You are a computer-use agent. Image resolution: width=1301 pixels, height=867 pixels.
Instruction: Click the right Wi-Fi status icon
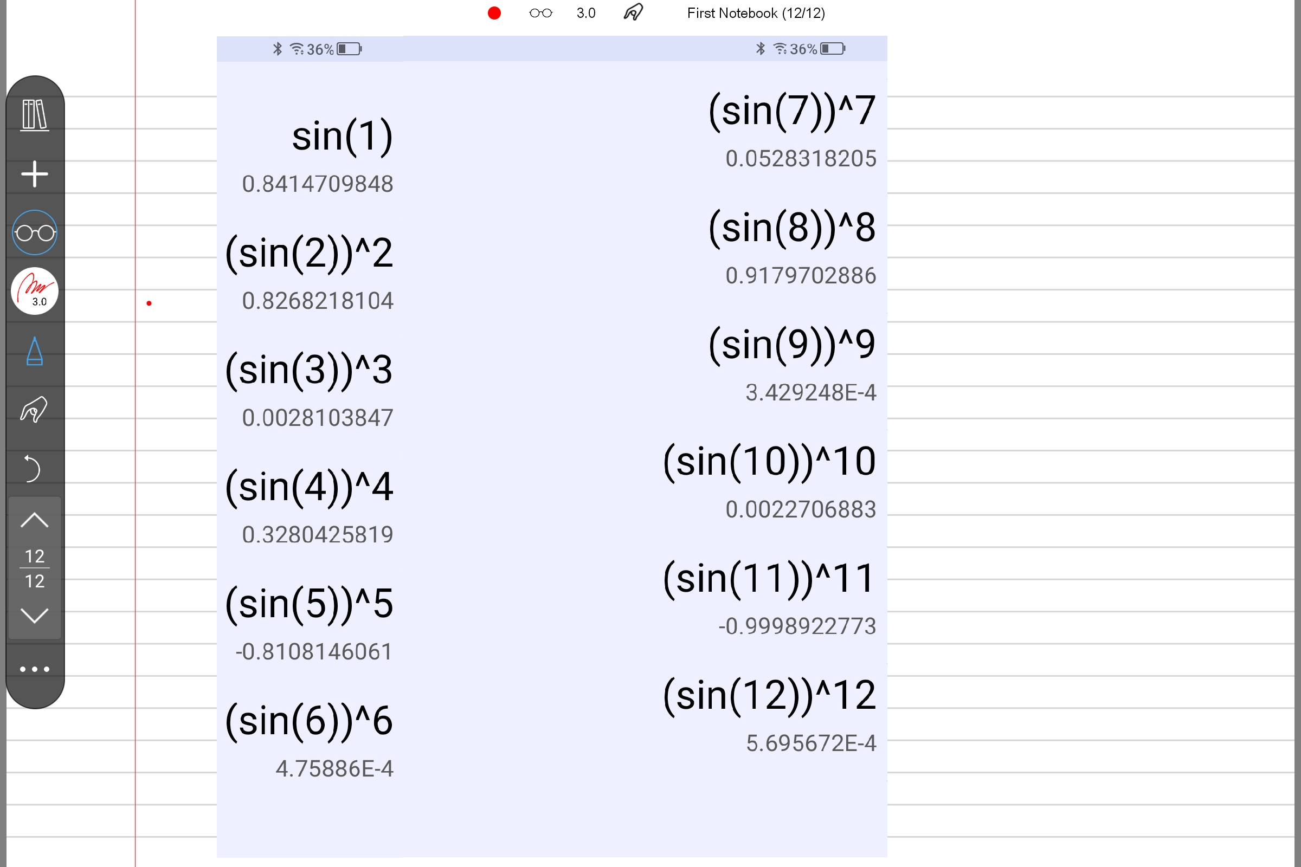[x=780, y=49]
